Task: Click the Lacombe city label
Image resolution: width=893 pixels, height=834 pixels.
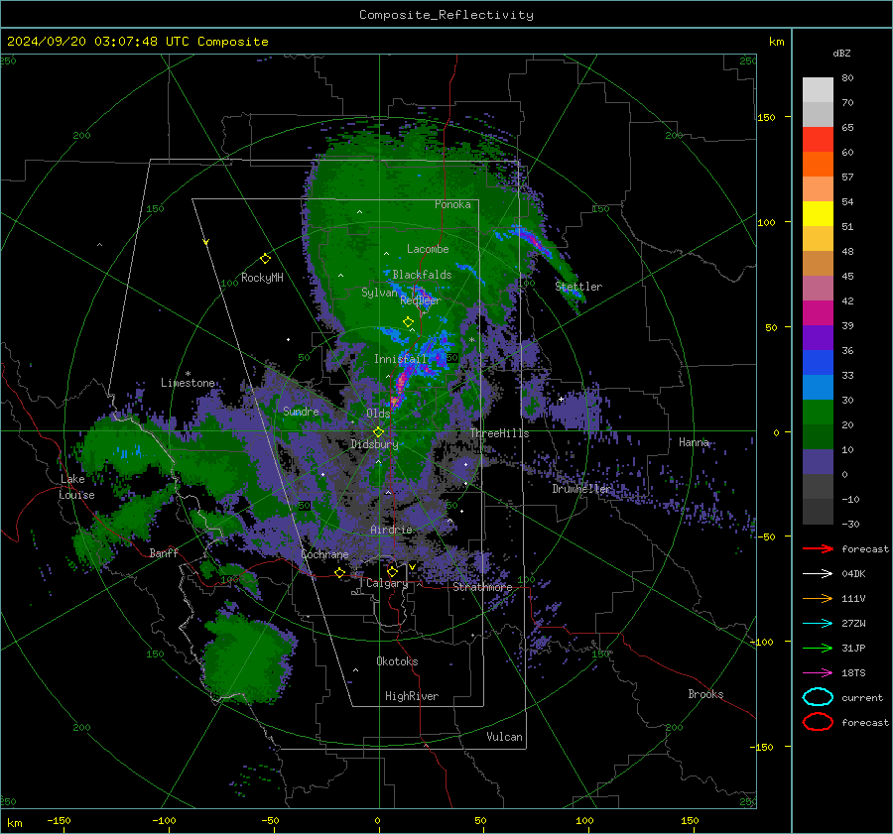Action: pos(428,249)
